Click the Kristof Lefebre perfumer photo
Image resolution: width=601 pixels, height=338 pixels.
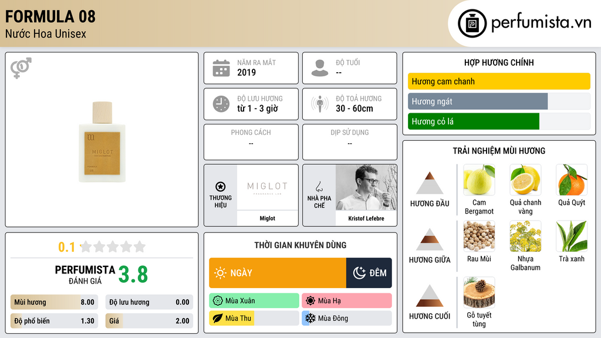[x=366, y=188]
